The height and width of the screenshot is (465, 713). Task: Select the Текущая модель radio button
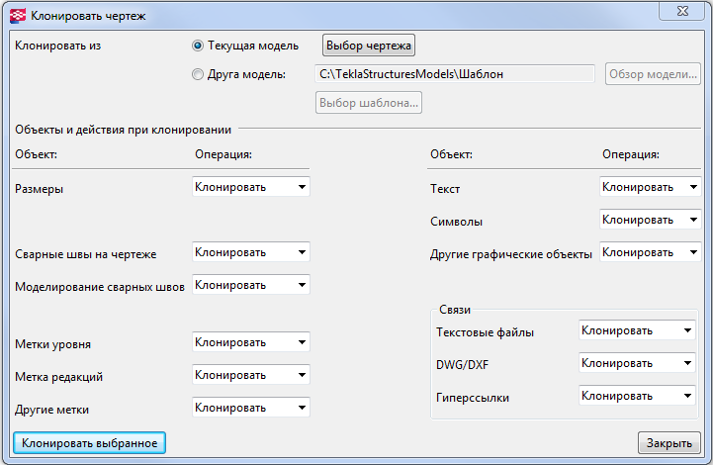click(x=198, y=46)
